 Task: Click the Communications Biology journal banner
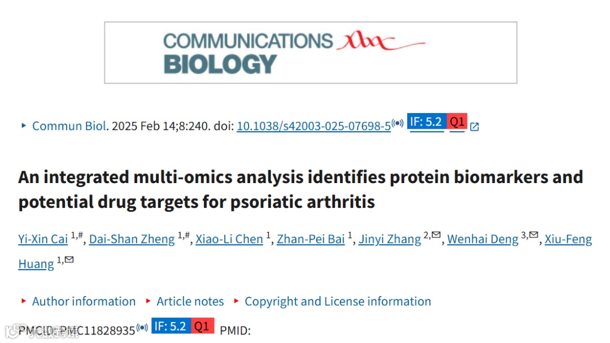click(311, 53)
